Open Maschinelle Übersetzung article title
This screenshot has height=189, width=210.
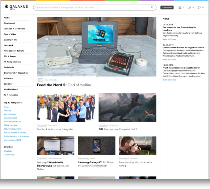pyautogui.click(x=53, y=166)
